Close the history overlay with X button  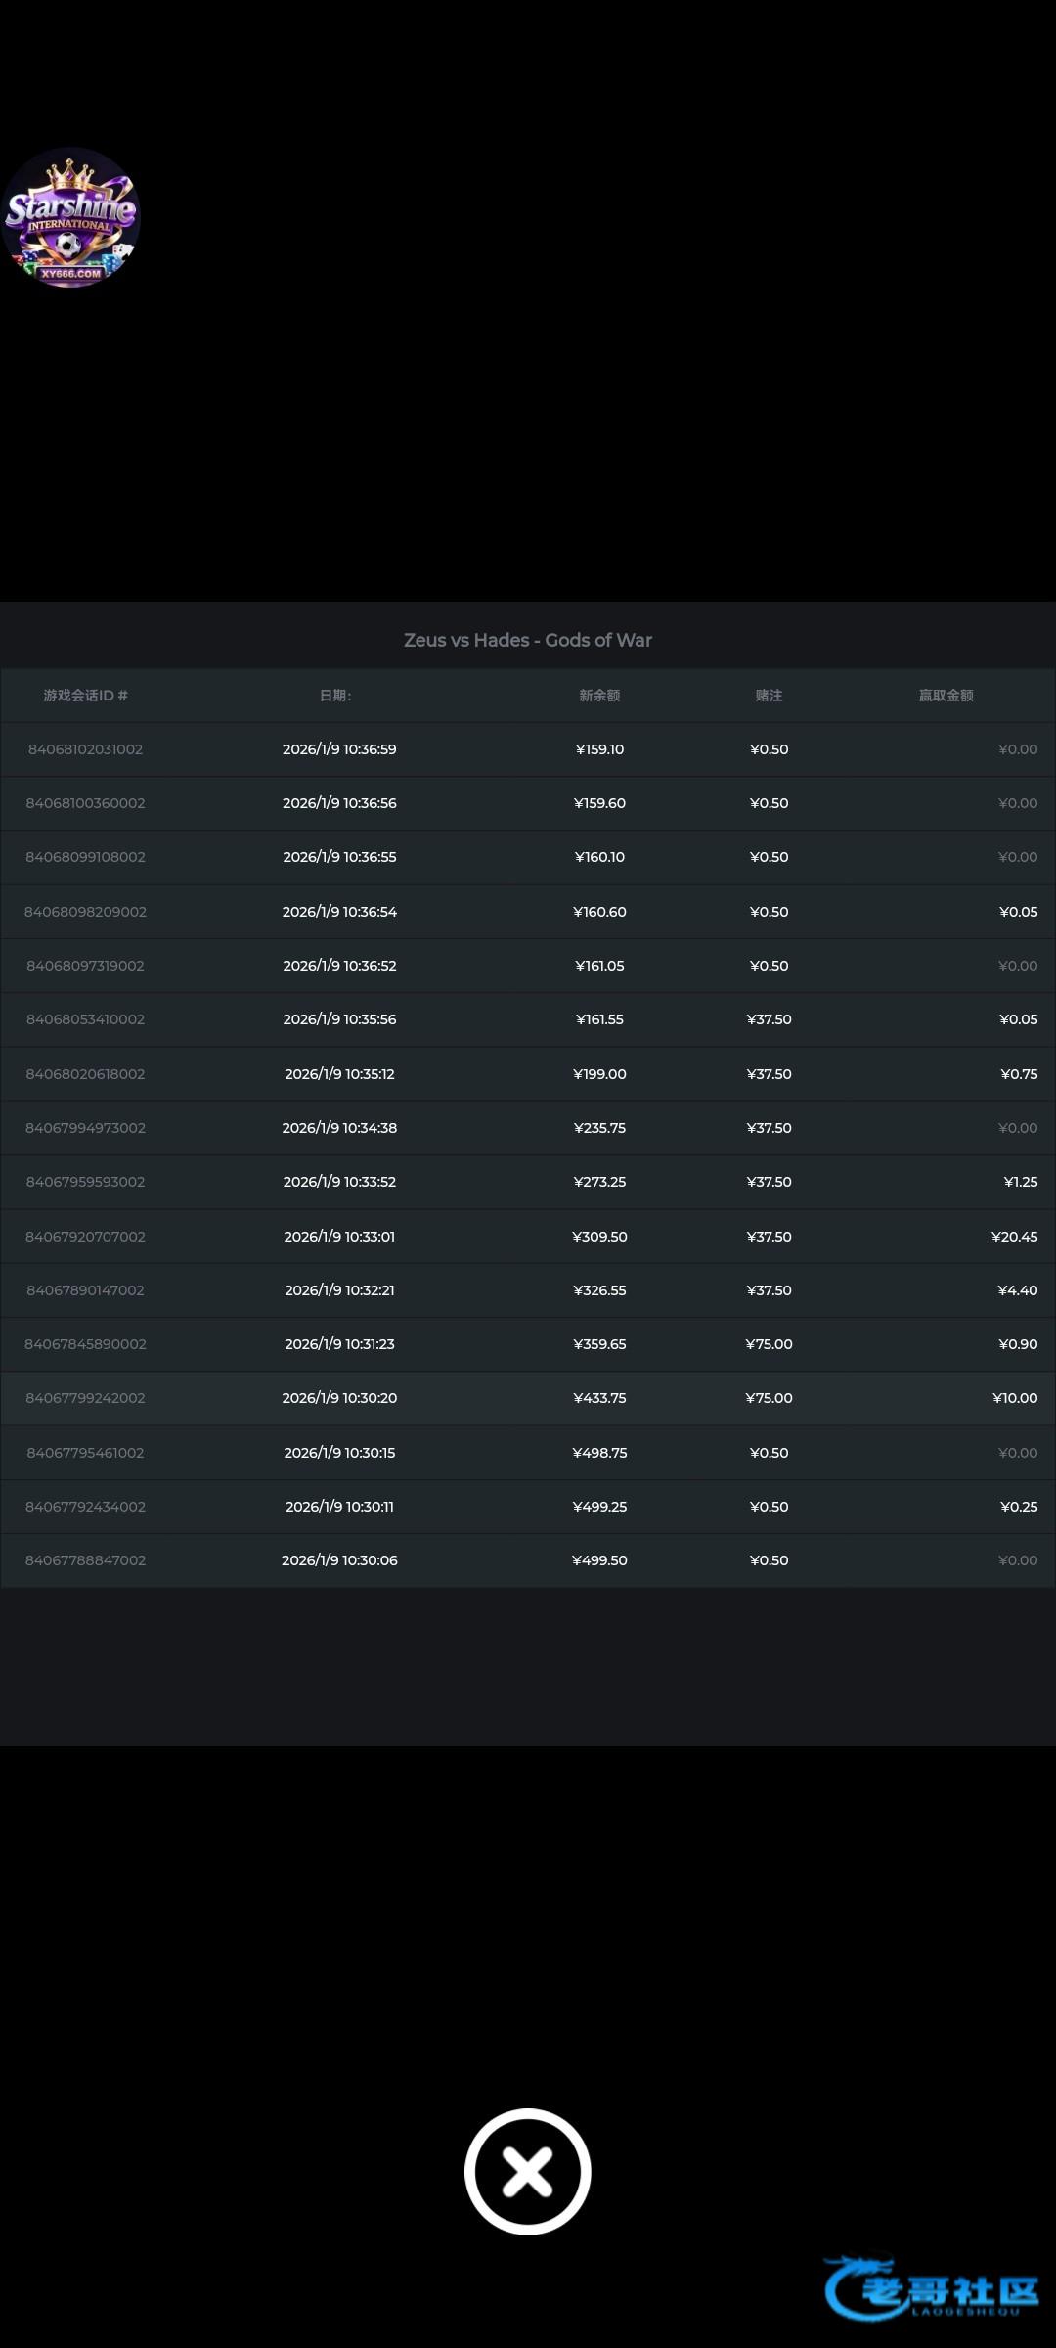528,2171
